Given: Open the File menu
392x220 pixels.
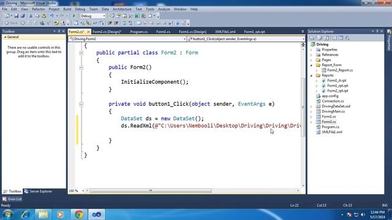Looking at the screenshot, I should [x=4, y=9].
